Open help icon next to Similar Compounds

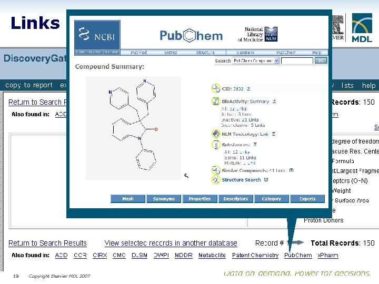click(291, 170)
